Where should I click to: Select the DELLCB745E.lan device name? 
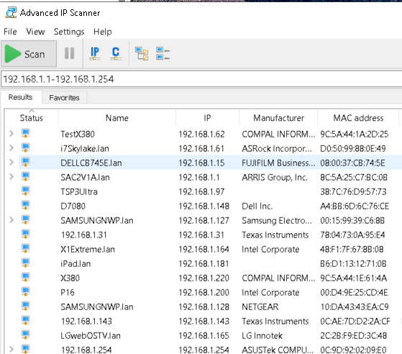click(91, 163)
